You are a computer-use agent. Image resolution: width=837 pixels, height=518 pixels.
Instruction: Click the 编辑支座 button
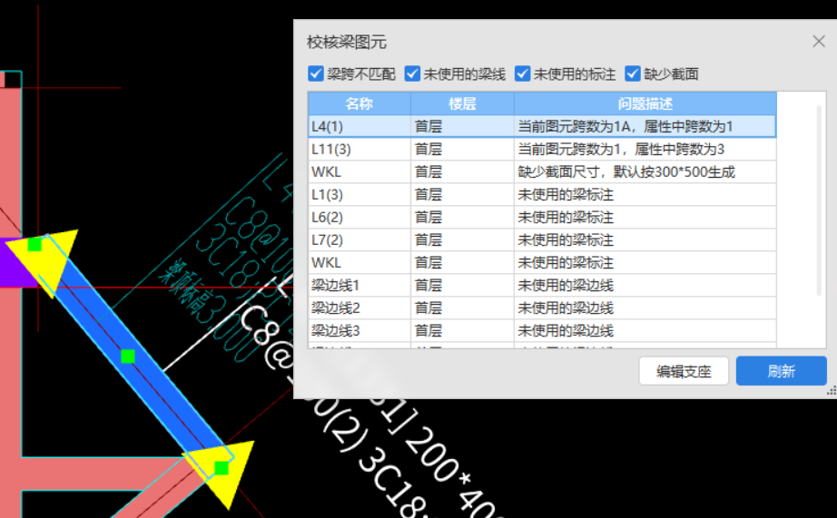point(684,371)
